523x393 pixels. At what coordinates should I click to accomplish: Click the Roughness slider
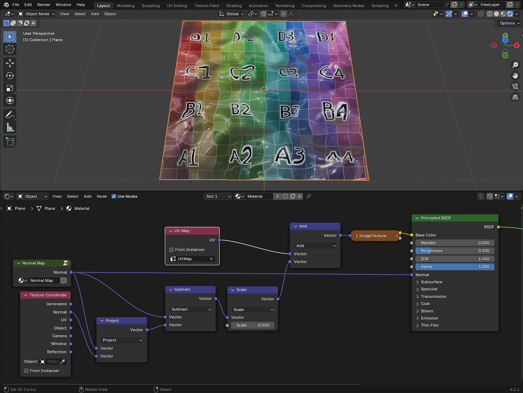point(455,251)
